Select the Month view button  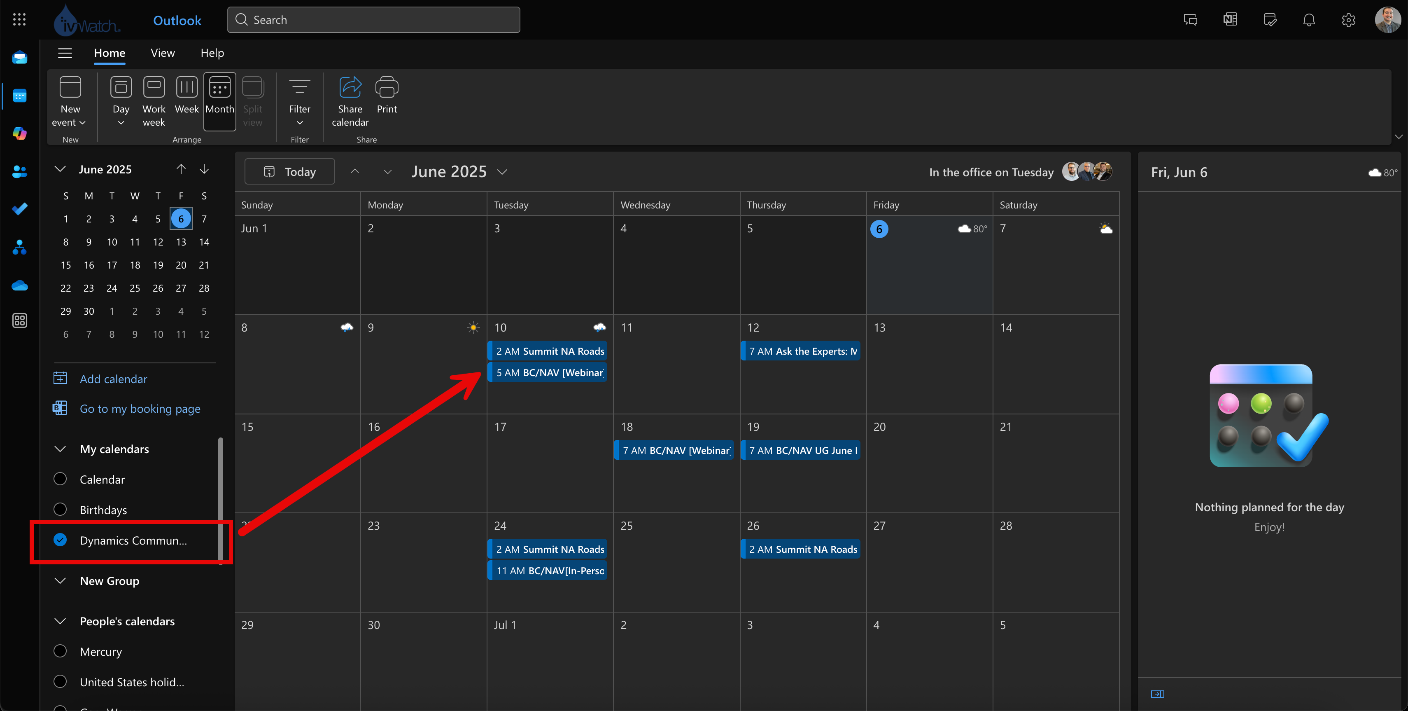tap(220, 102)
